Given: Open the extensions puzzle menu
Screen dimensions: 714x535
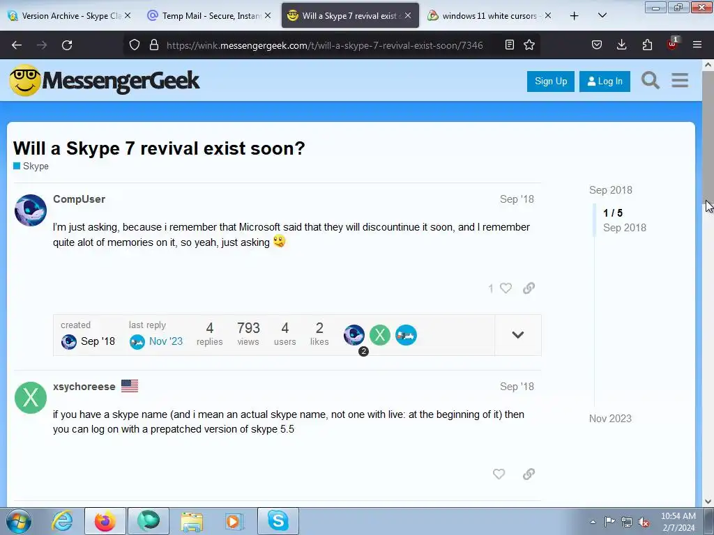Looking at the screenshot, I should (647, 45).
